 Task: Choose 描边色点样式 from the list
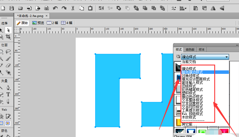pyautogui.click(x=205, y=97)
